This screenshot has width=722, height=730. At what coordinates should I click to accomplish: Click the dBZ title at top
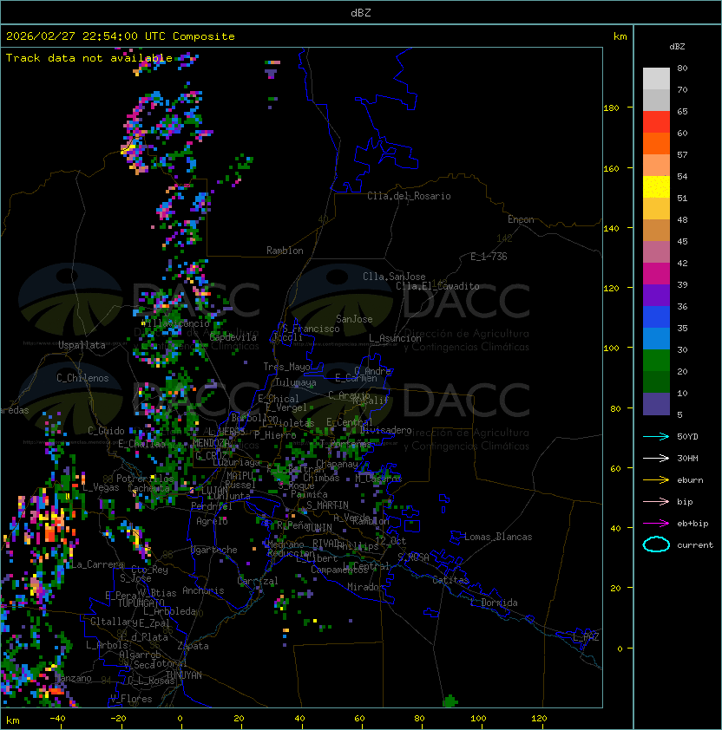pyautogui.click(x=361, y=12)
